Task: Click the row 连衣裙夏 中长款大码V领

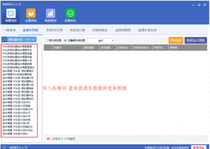Action: point(16,123)
